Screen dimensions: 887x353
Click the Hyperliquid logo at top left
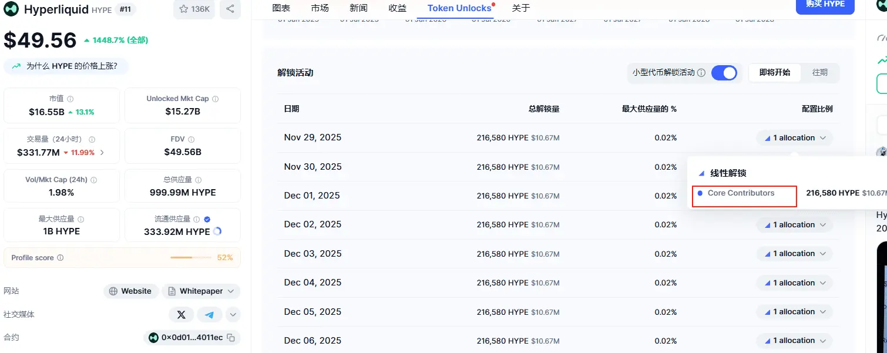[x=12, y=9]
